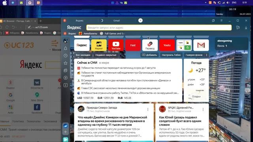Open the red YouTube tile
This screenshot has height=142, width=253.
(x=116, y=45)
